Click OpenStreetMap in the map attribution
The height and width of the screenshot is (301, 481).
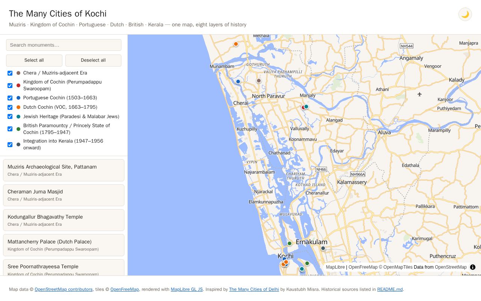(451, 267)
